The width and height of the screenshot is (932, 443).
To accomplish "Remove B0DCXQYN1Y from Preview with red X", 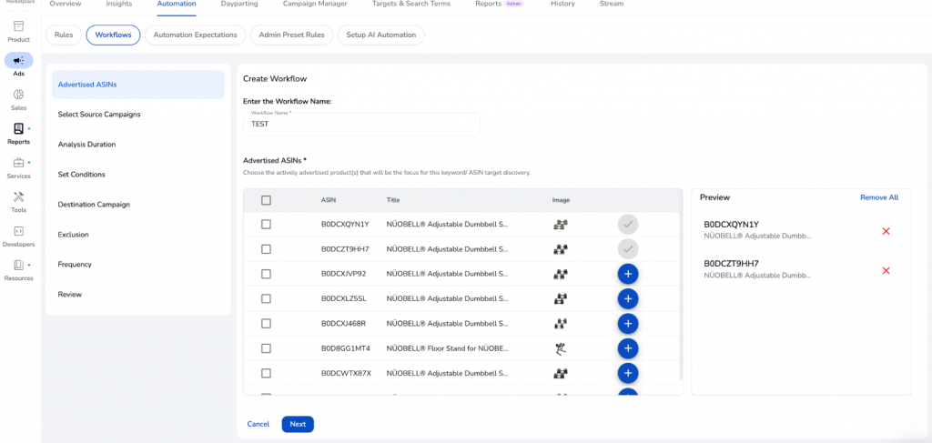I will click(x=886, y=231).
